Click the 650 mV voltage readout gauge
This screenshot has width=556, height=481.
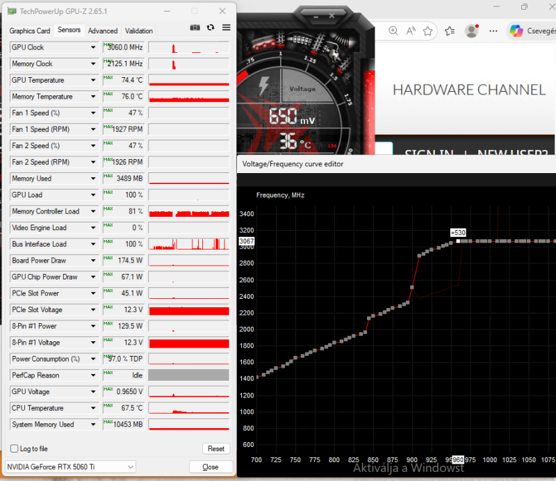tap(291, 116)
